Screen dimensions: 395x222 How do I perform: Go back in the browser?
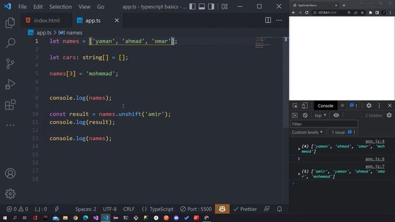click(294, 12)
